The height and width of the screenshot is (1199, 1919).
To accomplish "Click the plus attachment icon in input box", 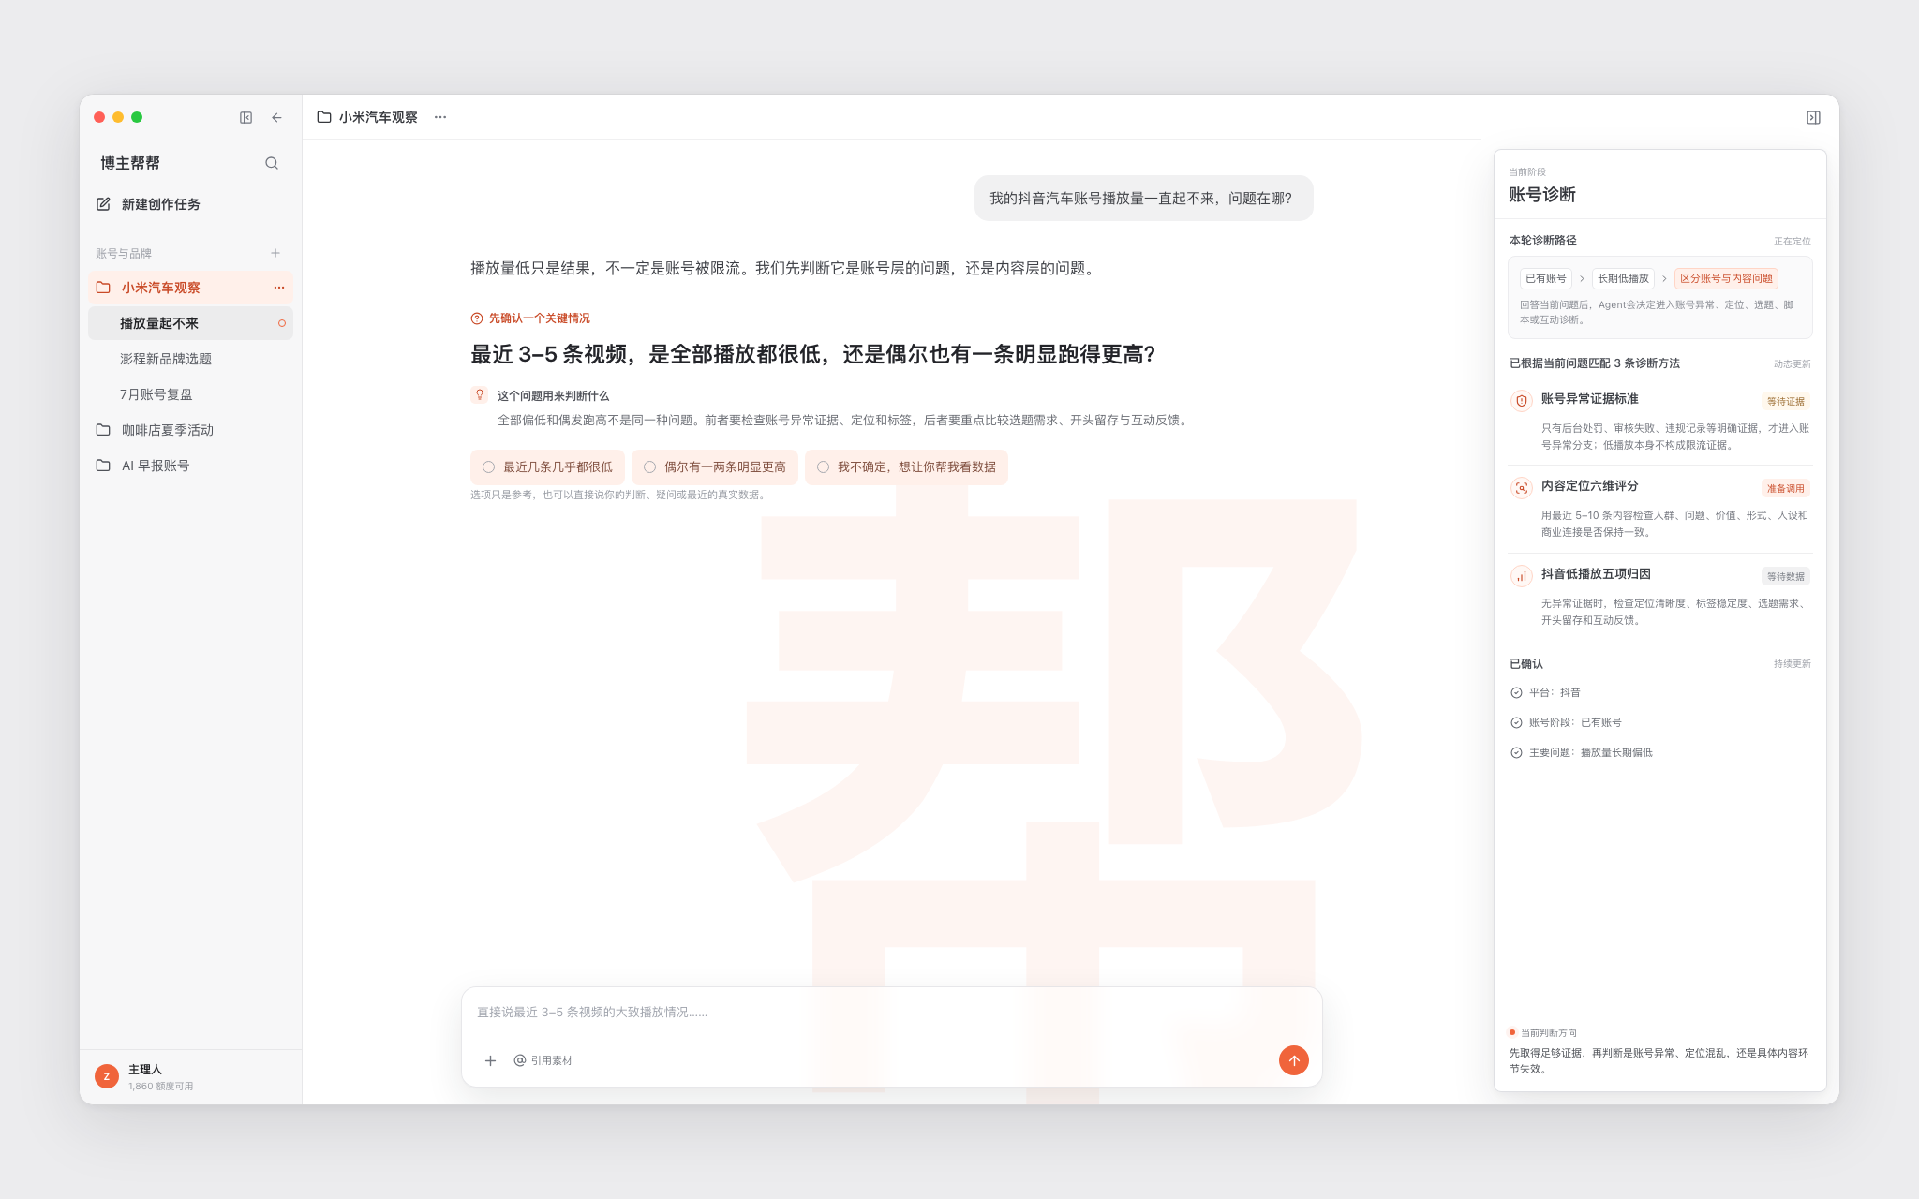I will coord(490,1060).
